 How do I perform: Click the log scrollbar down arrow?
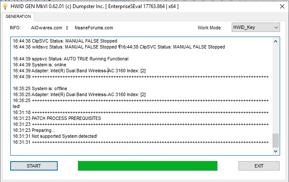tap(275, 151)
